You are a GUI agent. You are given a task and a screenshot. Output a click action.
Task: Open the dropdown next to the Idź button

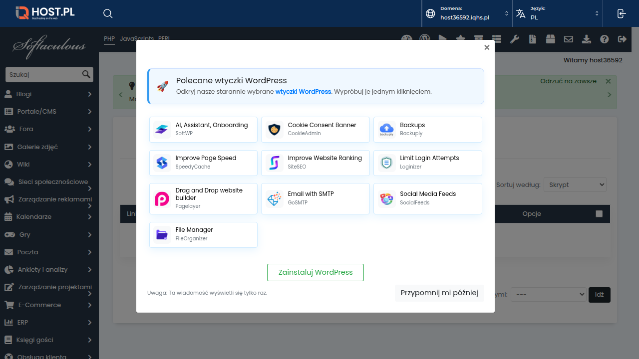coord(548,294)
